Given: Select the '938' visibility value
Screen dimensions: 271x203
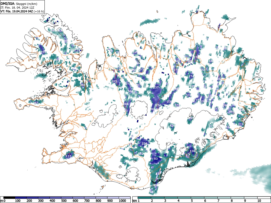Looking at the screenshot, I should [211, 126].
